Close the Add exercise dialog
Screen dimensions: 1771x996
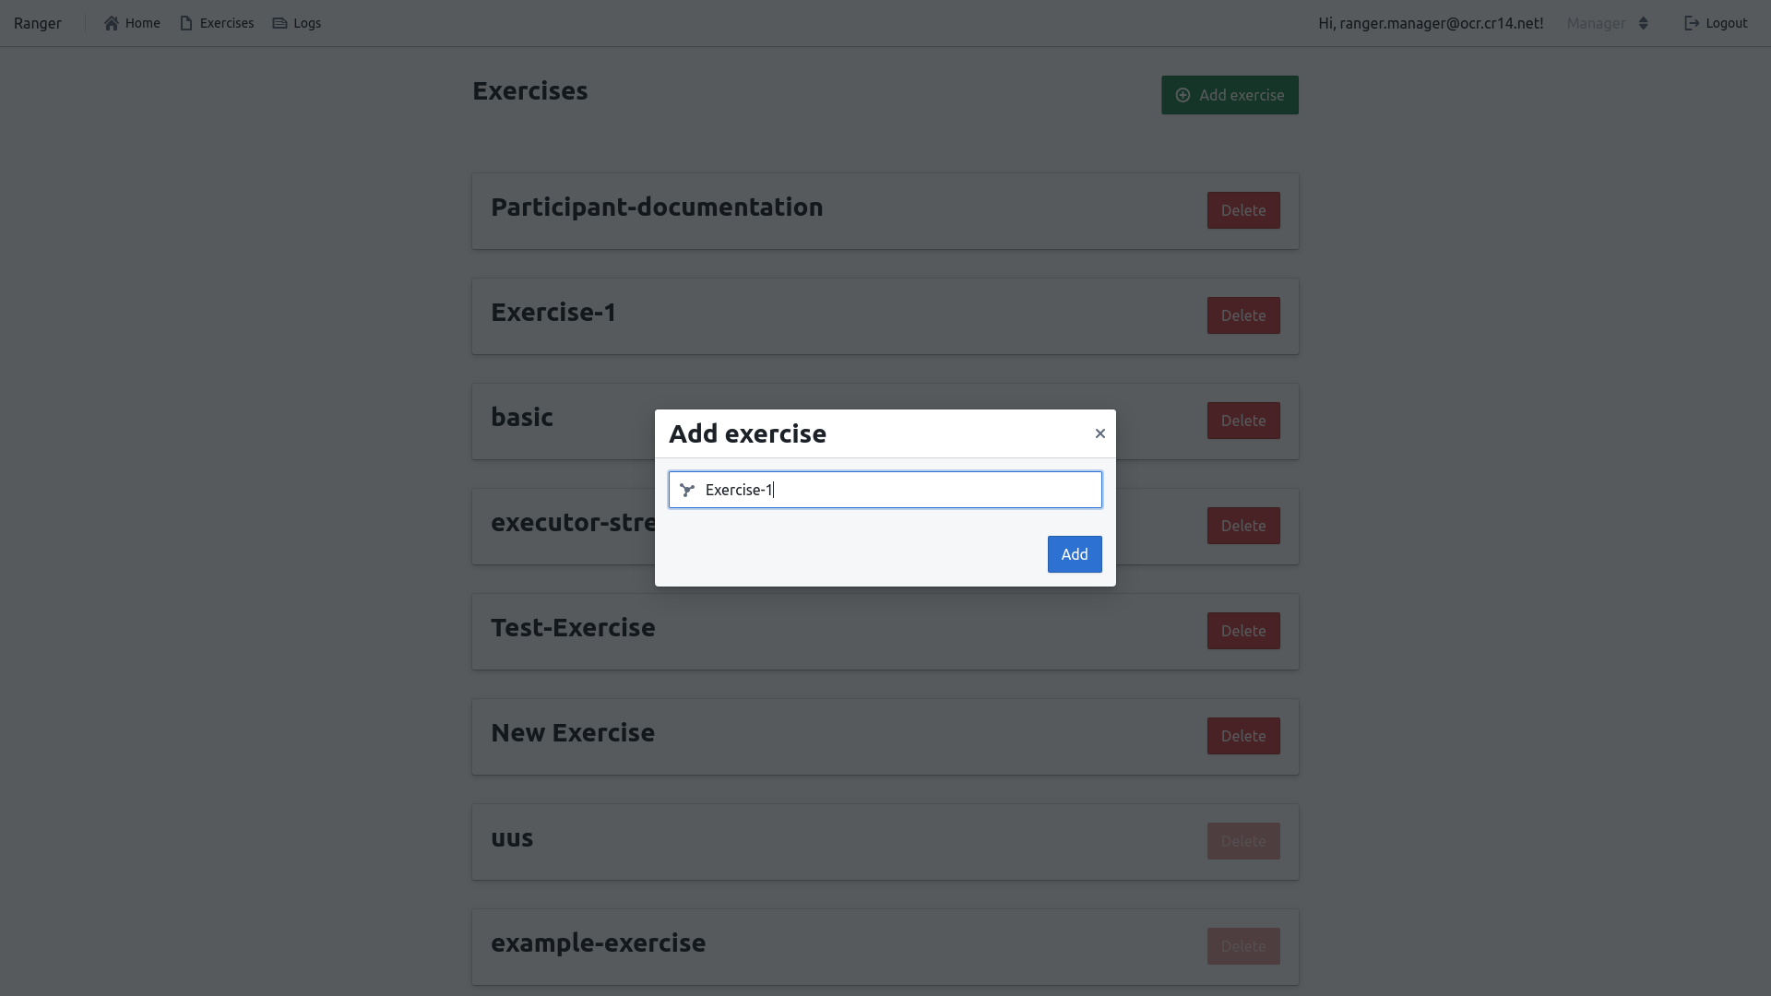click(x=1099, y=433)
